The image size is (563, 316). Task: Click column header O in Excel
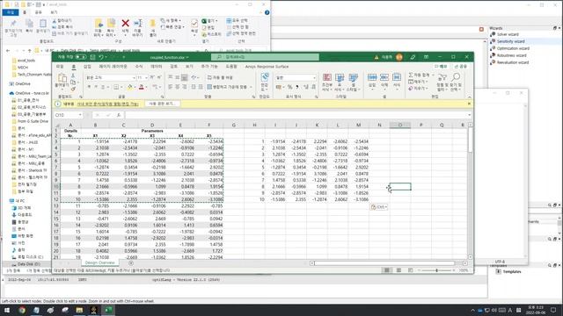(x=400, y=125)
